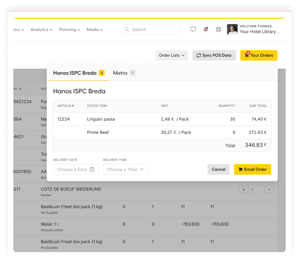The image size is (299, 261).
Task: Click the cart icon on Email Order
Action: (x=240, y=169)
